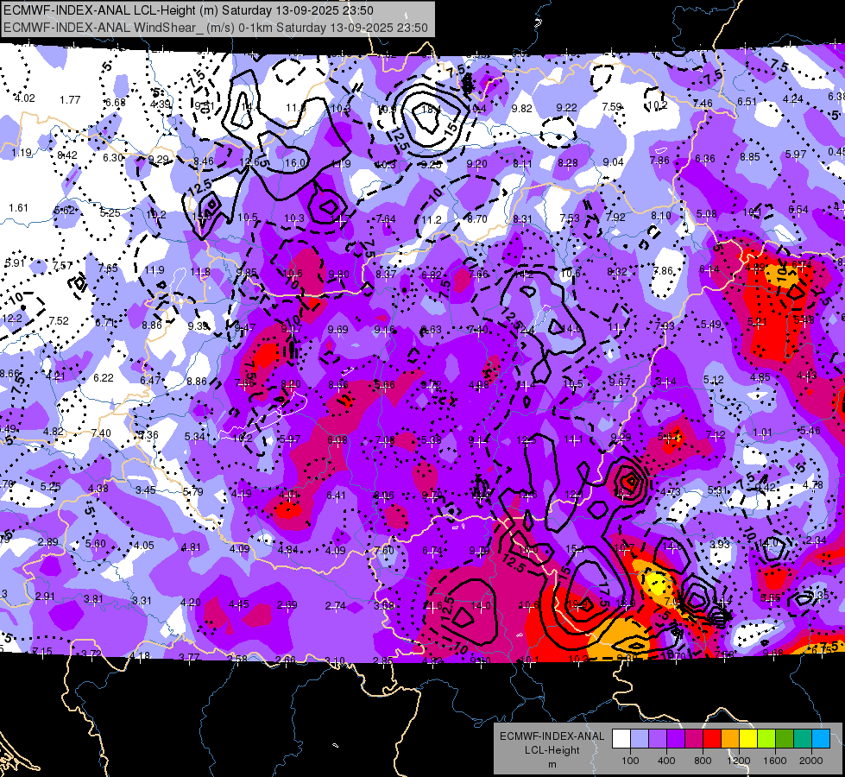This screenshot has width=845, height=777.
Task: Select the red legend color swatch
Action: pos(712,739)
